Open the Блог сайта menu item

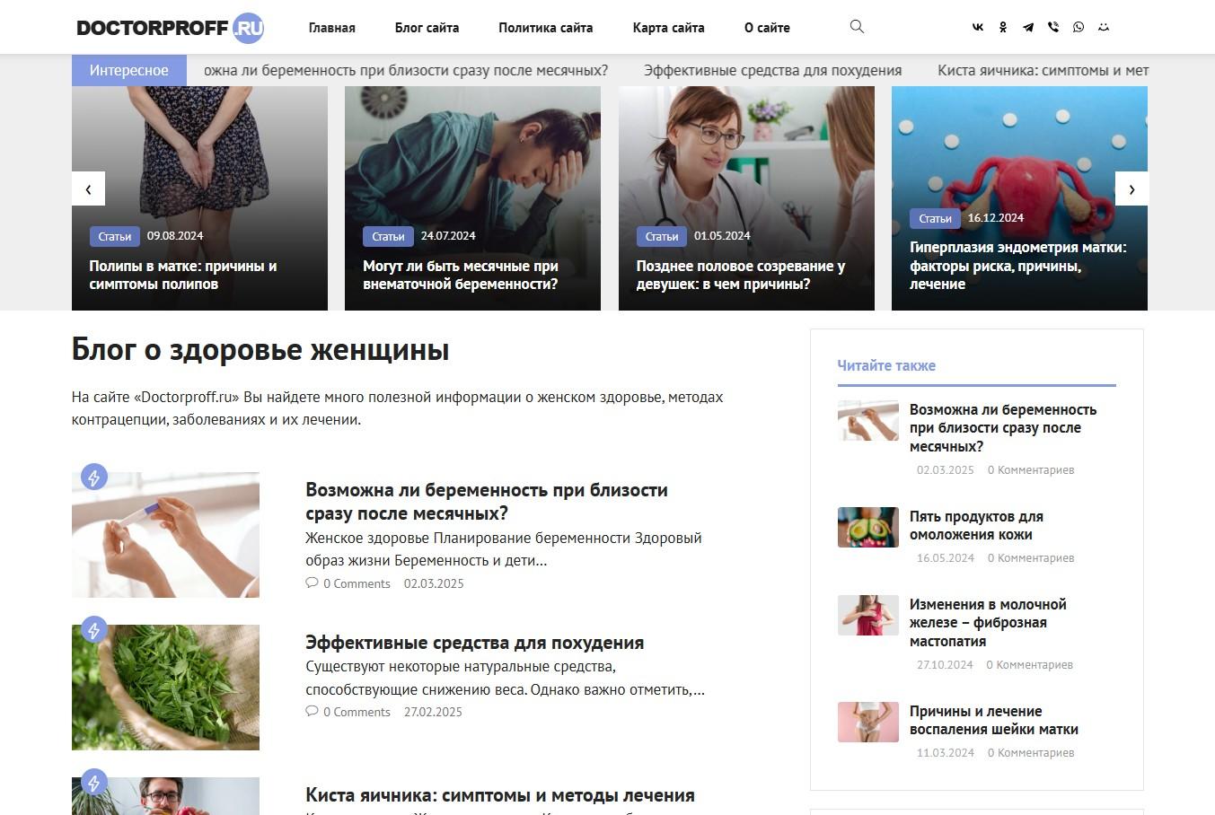pyautogui.click(x=427, y=28)
